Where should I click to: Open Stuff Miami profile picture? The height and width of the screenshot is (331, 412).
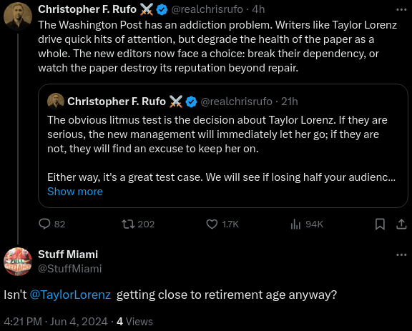pos(18,262)
